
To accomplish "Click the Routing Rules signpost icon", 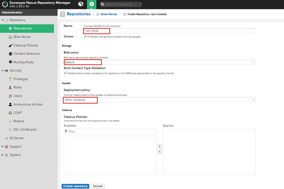I will coord(10,62).
